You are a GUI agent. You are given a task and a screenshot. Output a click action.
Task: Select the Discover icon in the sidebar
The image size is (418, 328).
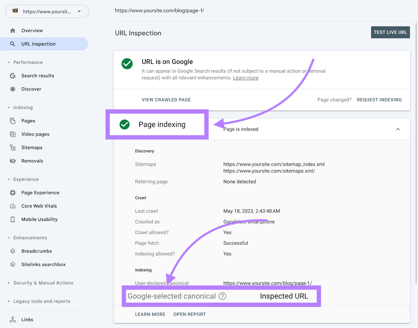(x=13, y=89)
